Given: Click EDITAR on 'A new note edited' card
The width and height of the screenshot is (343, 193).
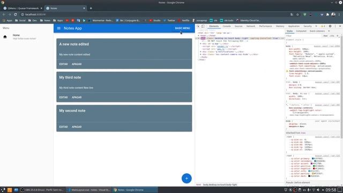Looking at the screenshot, I should 63,64.
